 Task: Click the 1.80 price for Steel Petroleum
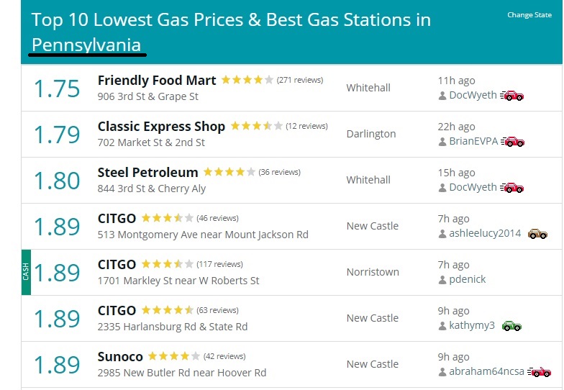[56, 181]
